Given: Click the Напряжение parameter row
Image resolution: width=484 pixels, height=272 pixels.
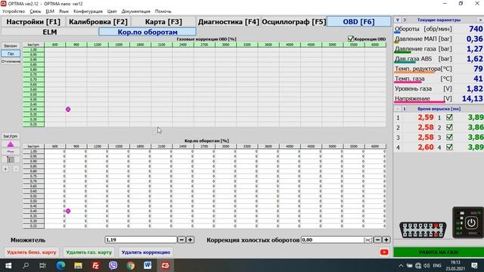Looking at the screenshot, I should click(x=439, y=99).
